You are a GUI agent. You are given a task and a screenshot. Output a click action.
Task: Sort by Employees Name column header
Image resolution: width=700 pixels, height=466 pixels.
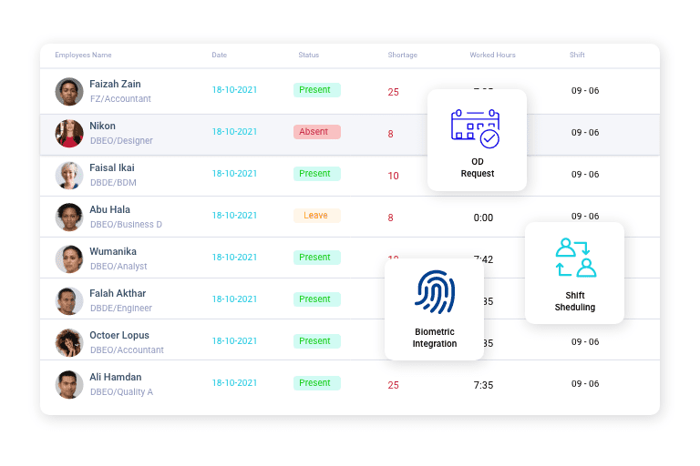coord(83,55)
